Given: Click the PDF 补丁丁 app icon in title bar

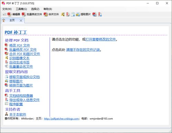Looking at the screenshot, I should pos(3,3).
